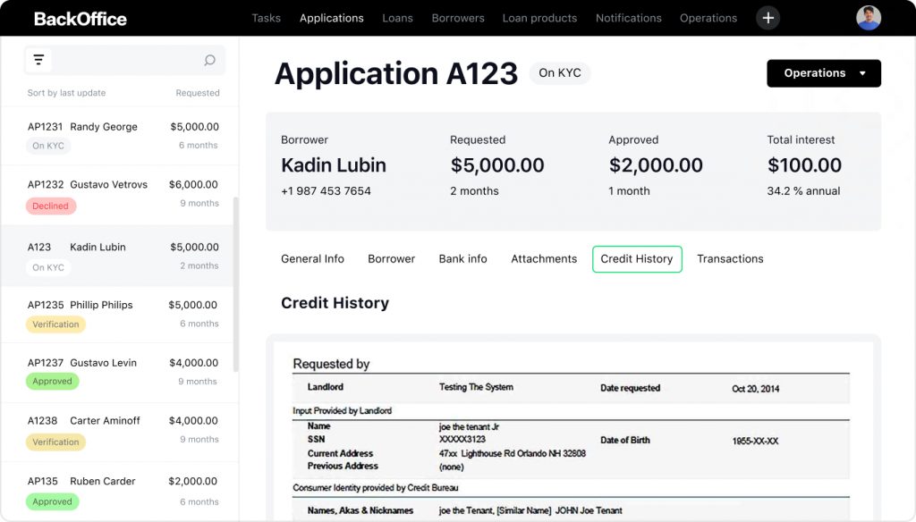Click Verification badge under Carter Aminoff
Viewport: 916px width, 522px height.
pyautogui.click(x=55, y=442)
